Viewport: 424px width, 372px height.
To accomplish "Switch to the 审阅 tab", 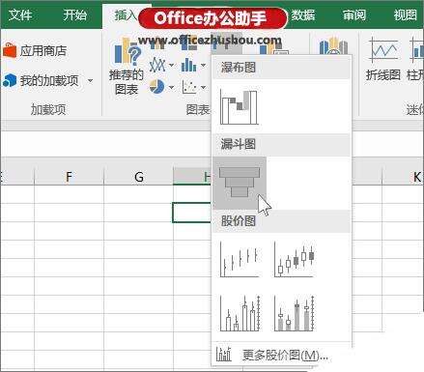I will [x=353, y=14].
